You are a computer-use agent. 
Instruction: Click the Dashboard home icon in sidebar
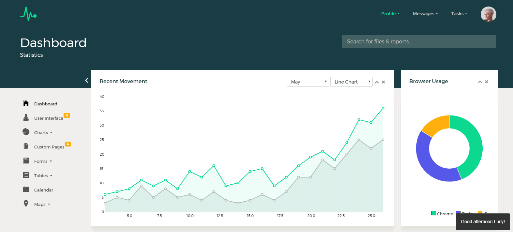click(x=26, y=103)
